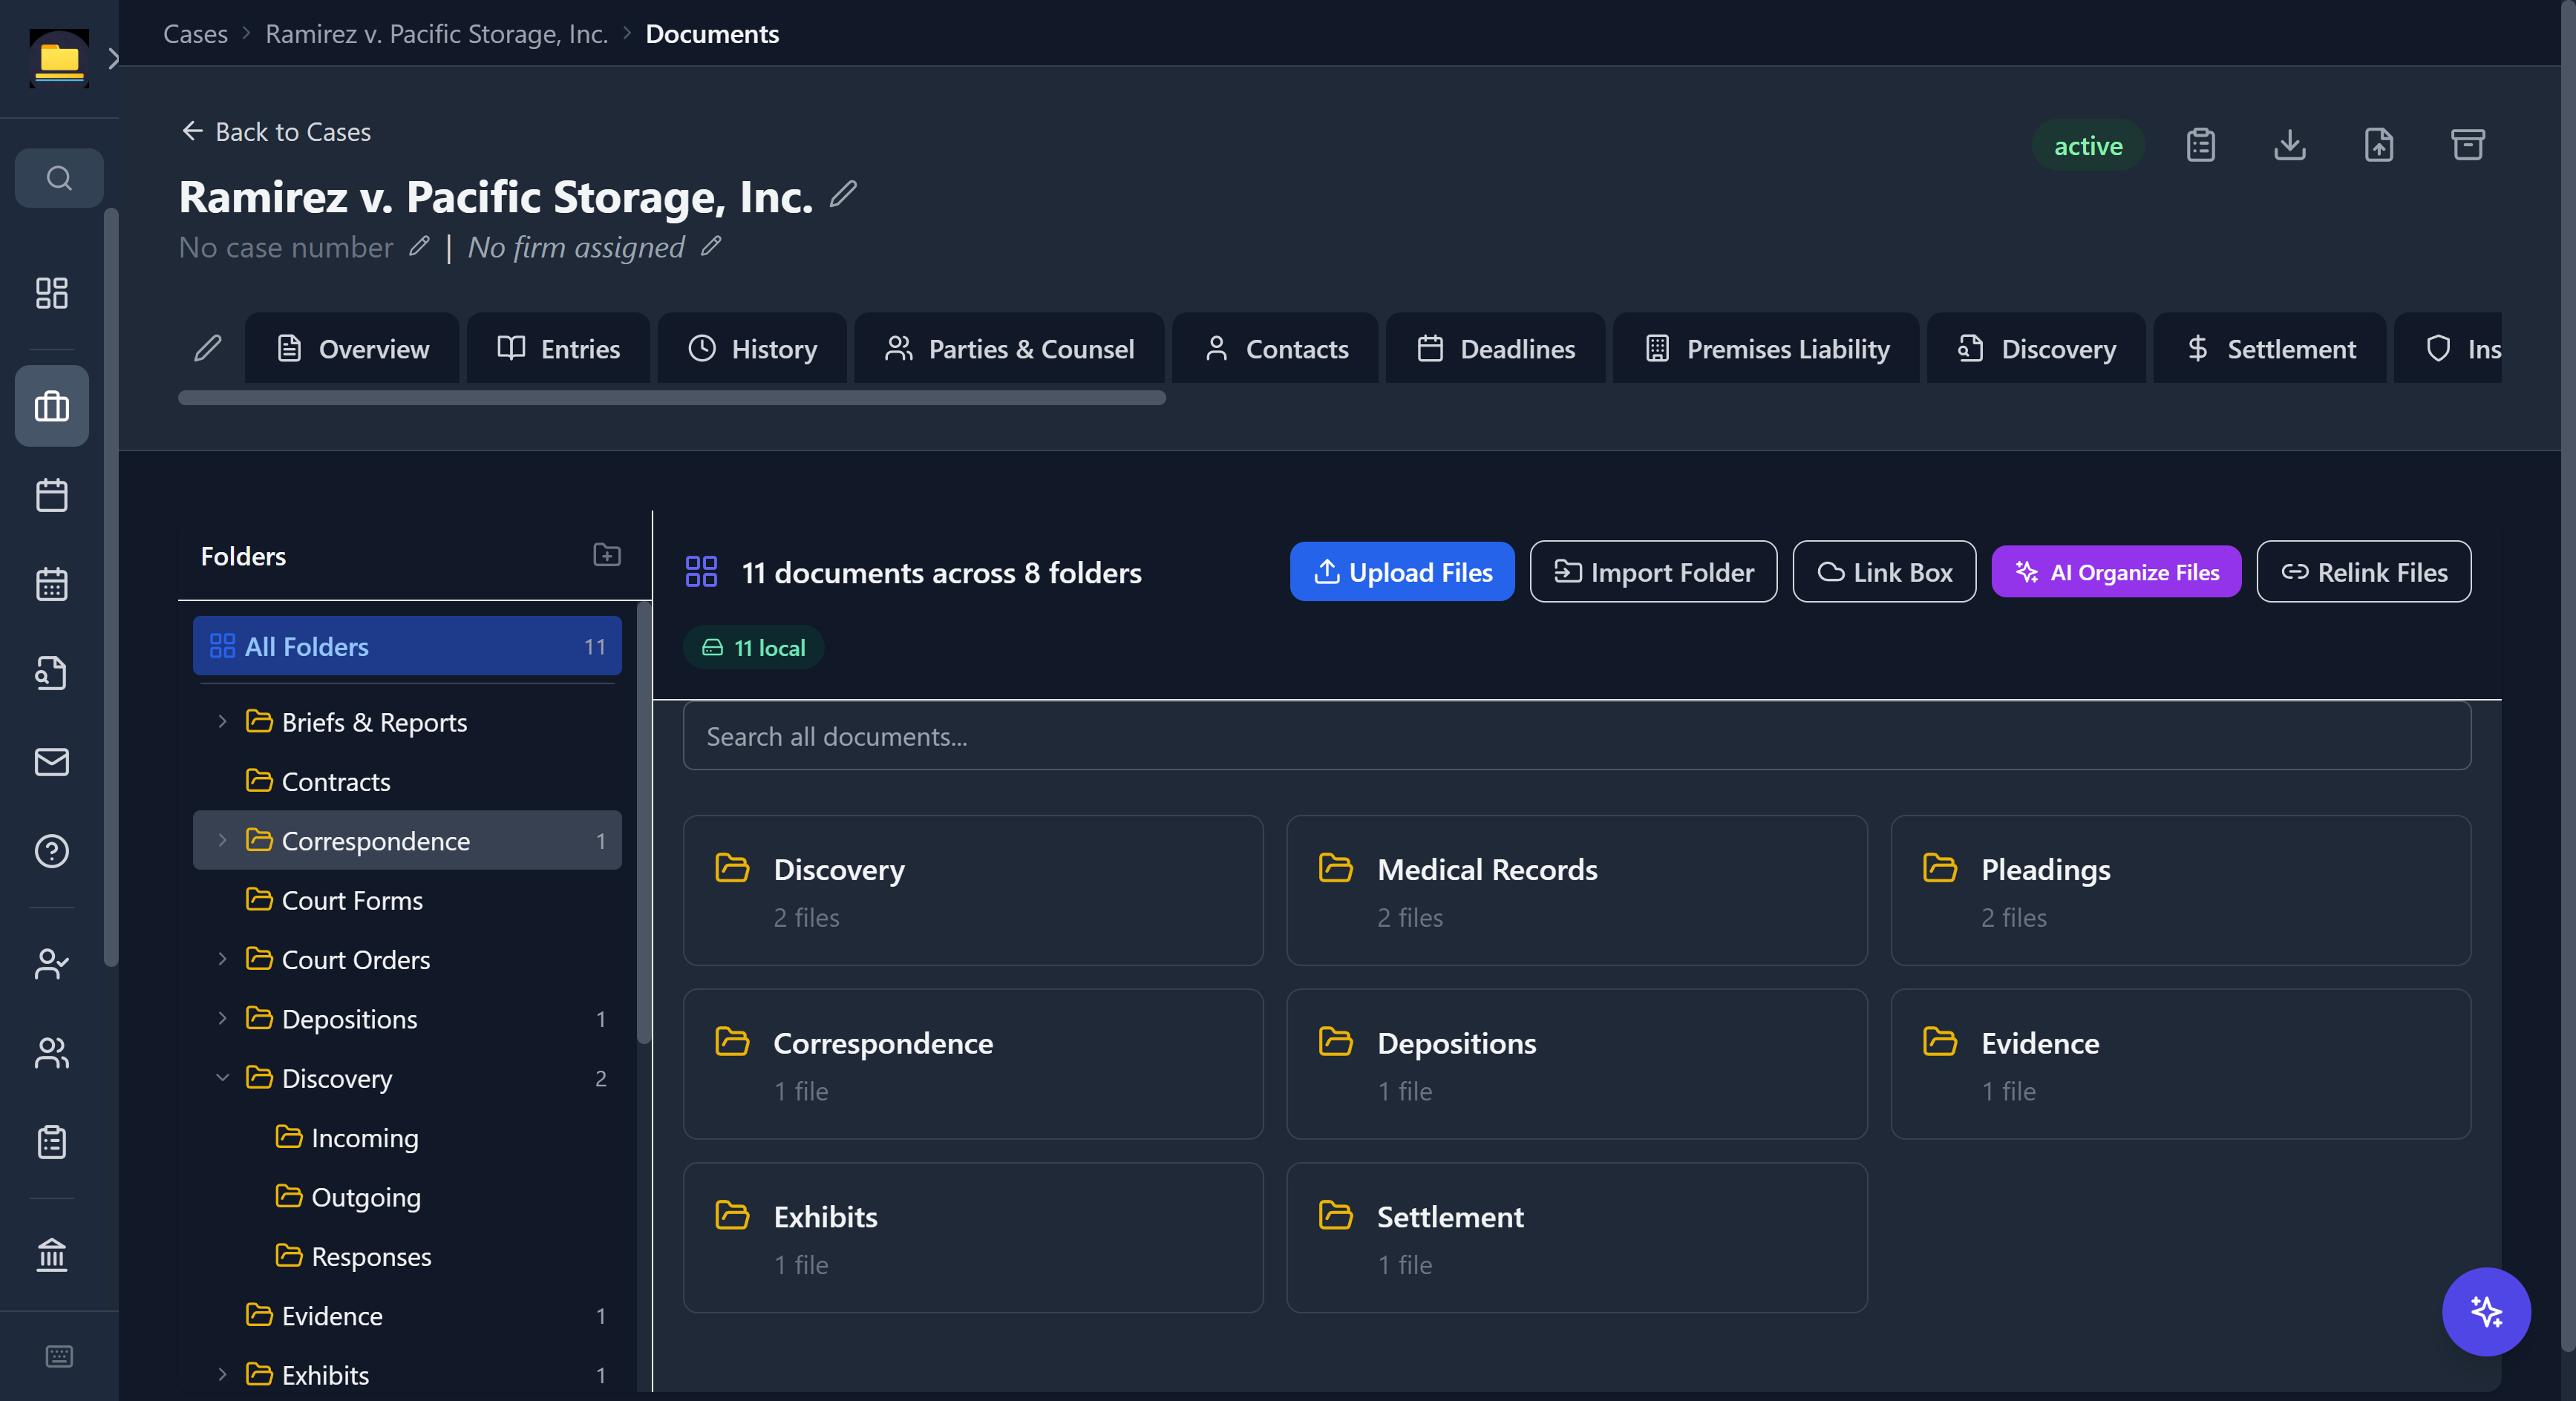Edit case title with pencil icon
The image size is (2576, 1401).
tap(843, 194)
